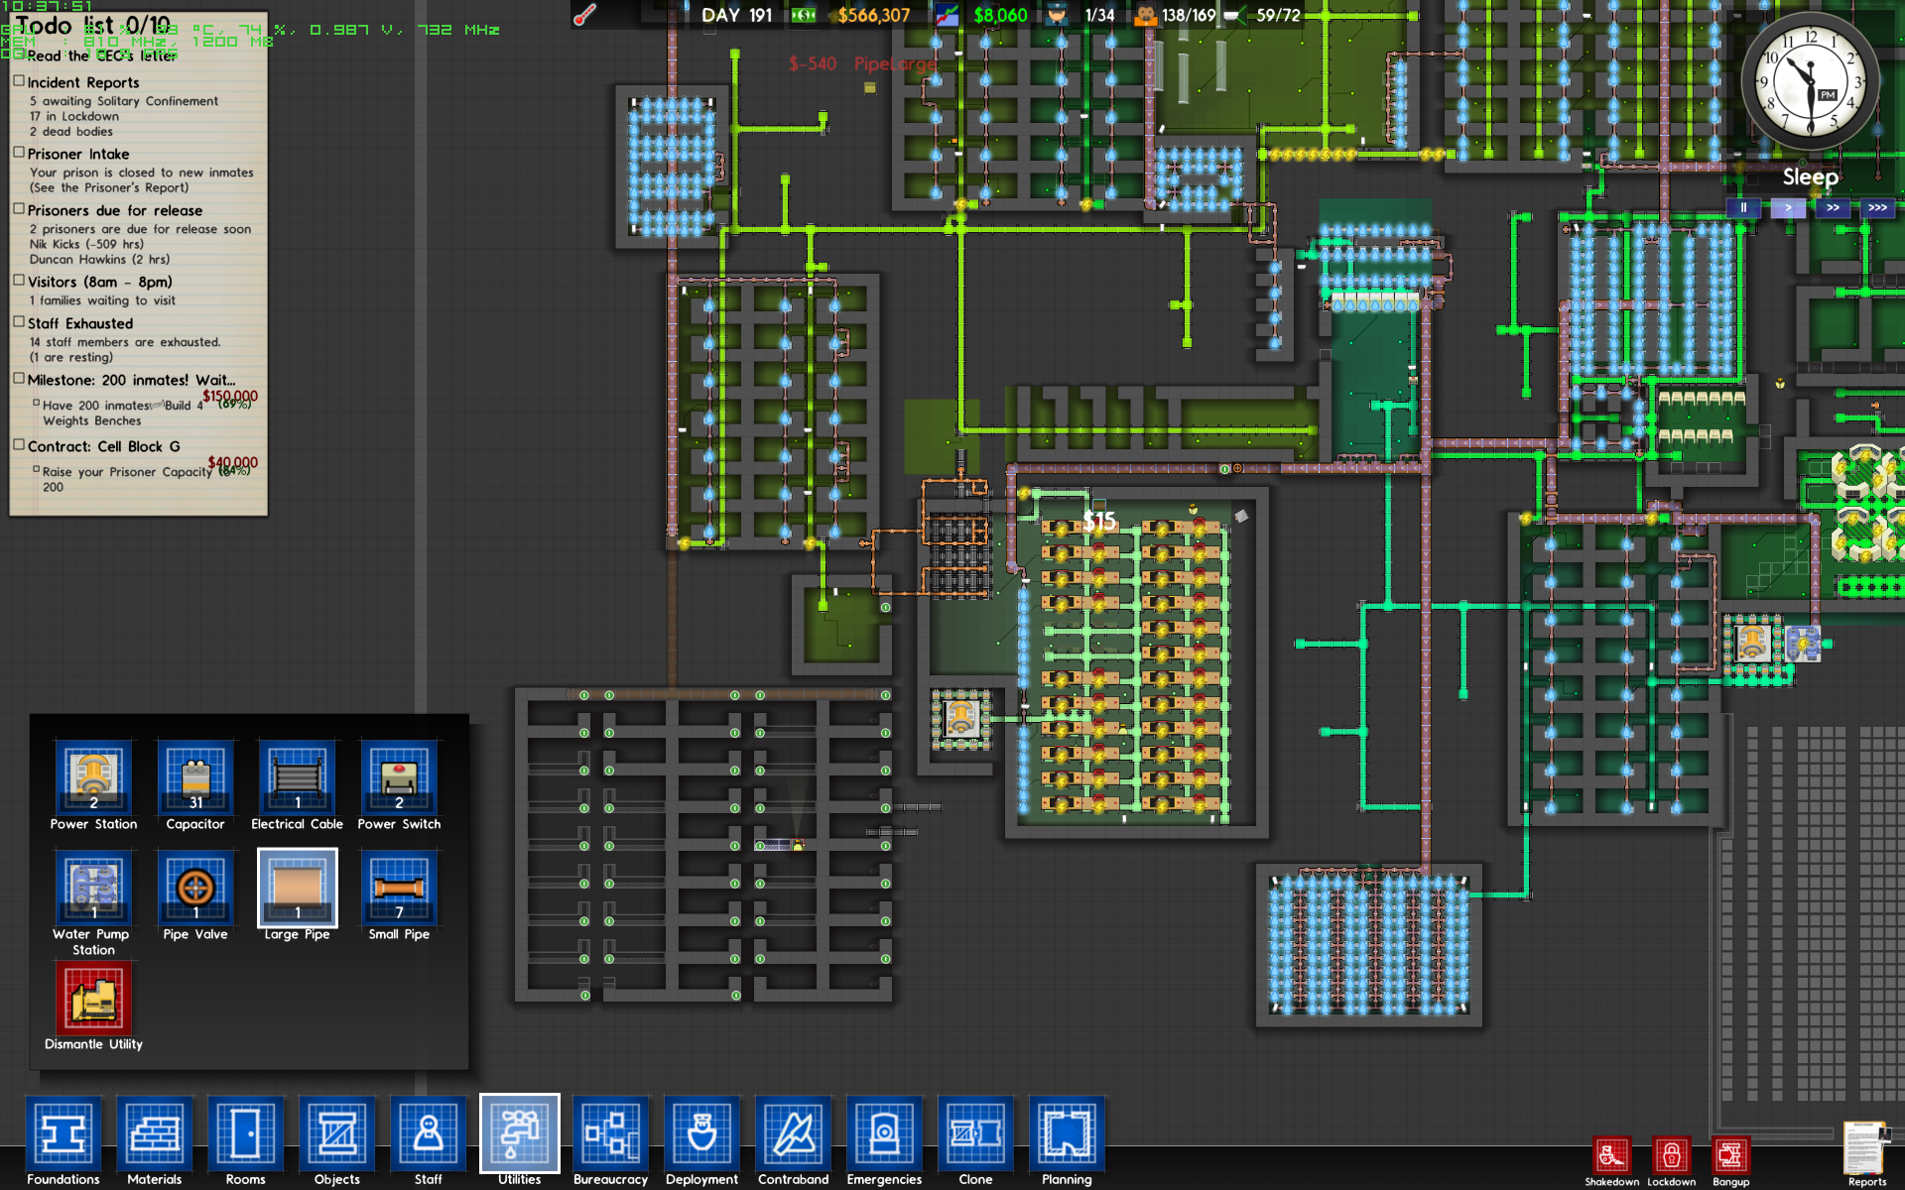Click the DAY 191 counter
This screenshot has width=1905, height=1190.
tap(736, 15)
